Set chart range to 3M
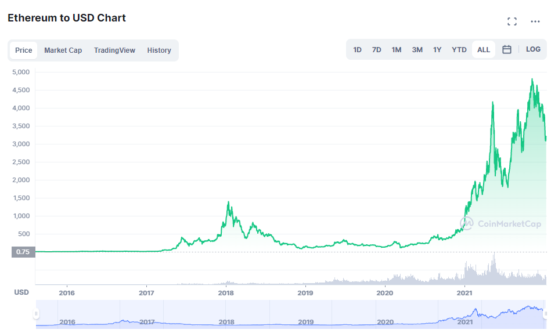Screen dimensions: 551x333 pos(417,50)
